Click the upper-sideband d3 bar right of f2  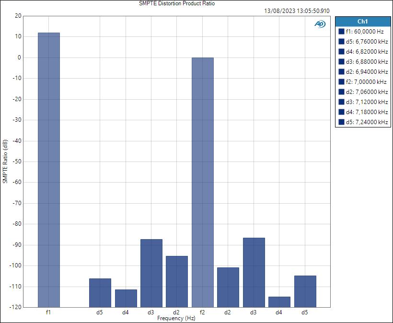click(x=254, y=272)
